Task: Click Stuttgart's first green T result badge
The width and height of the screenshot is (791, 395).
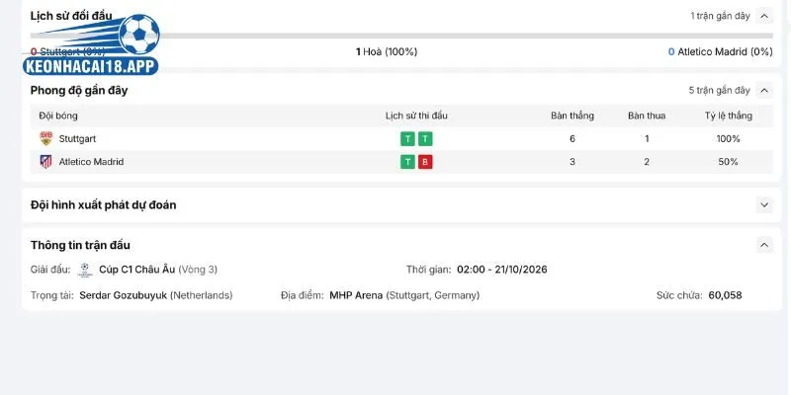Action: (407, 138)
